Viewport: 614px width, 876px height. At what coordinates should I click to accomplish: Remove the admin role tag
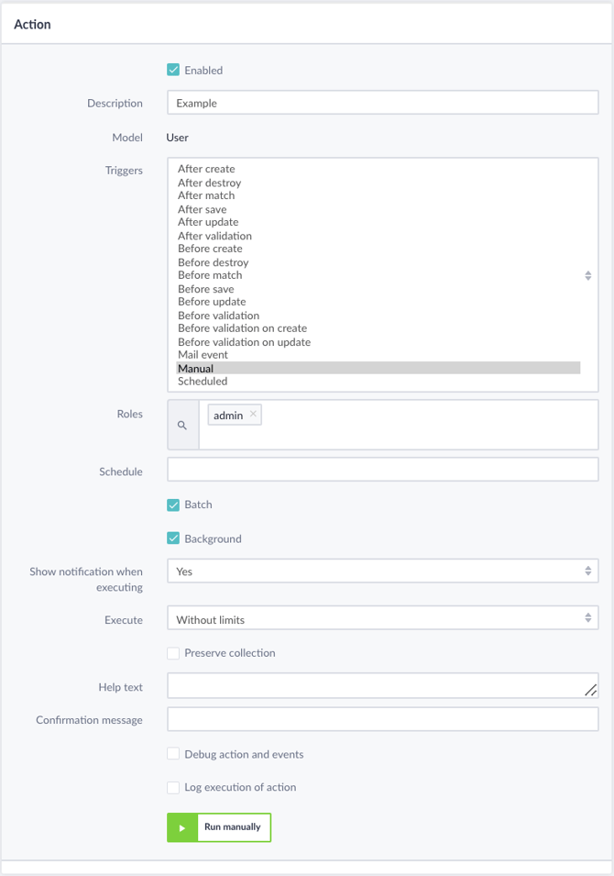(253, 414)
